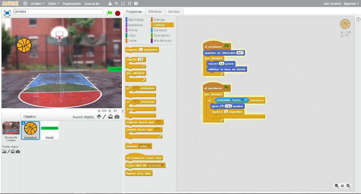361x194 pixels.
Task: Open Basketball sprite info button
Action: coord(23,123)
